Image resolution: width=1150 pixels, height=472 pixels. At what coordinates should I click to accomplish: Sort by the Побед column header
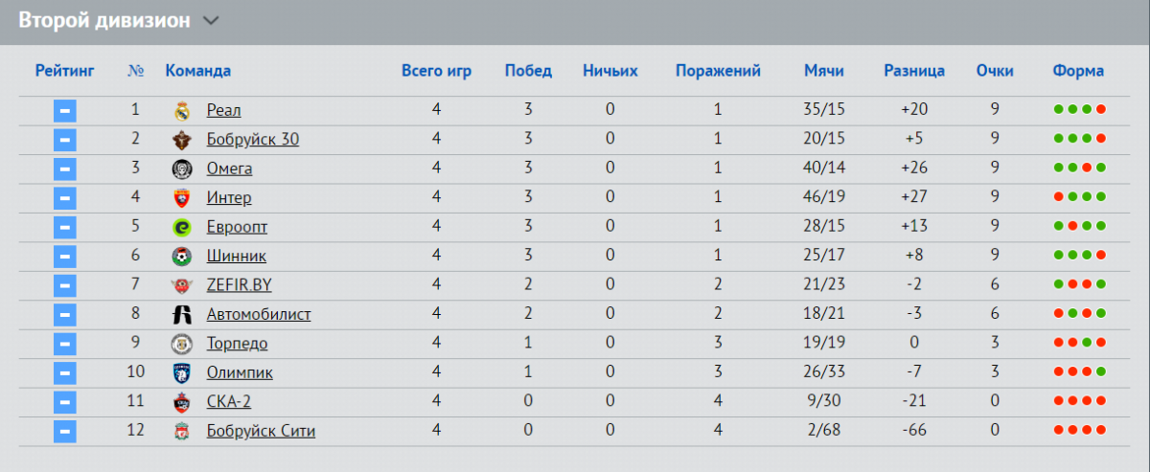[x=528, y=71]
